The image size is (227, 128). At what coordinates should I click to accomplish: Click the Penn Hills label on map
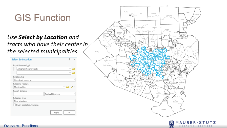(177, 53)
